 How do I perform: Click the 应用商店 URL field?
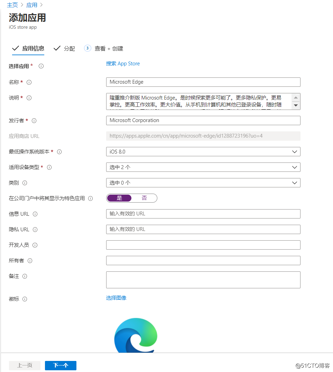click(203, 136)
